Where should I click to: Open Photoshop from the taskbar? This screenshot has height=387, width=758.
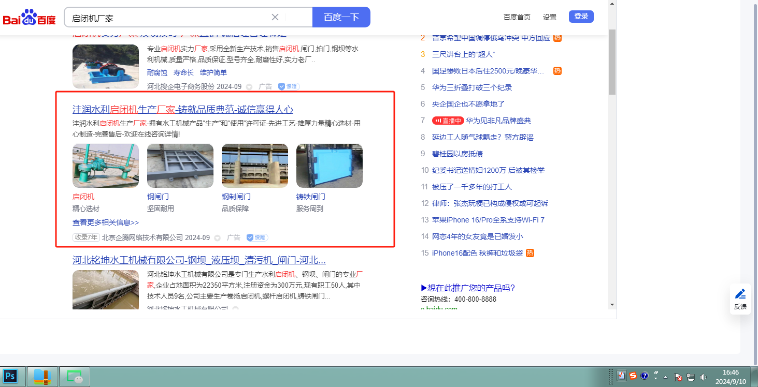pyautogui.click(x=11, y=376)
